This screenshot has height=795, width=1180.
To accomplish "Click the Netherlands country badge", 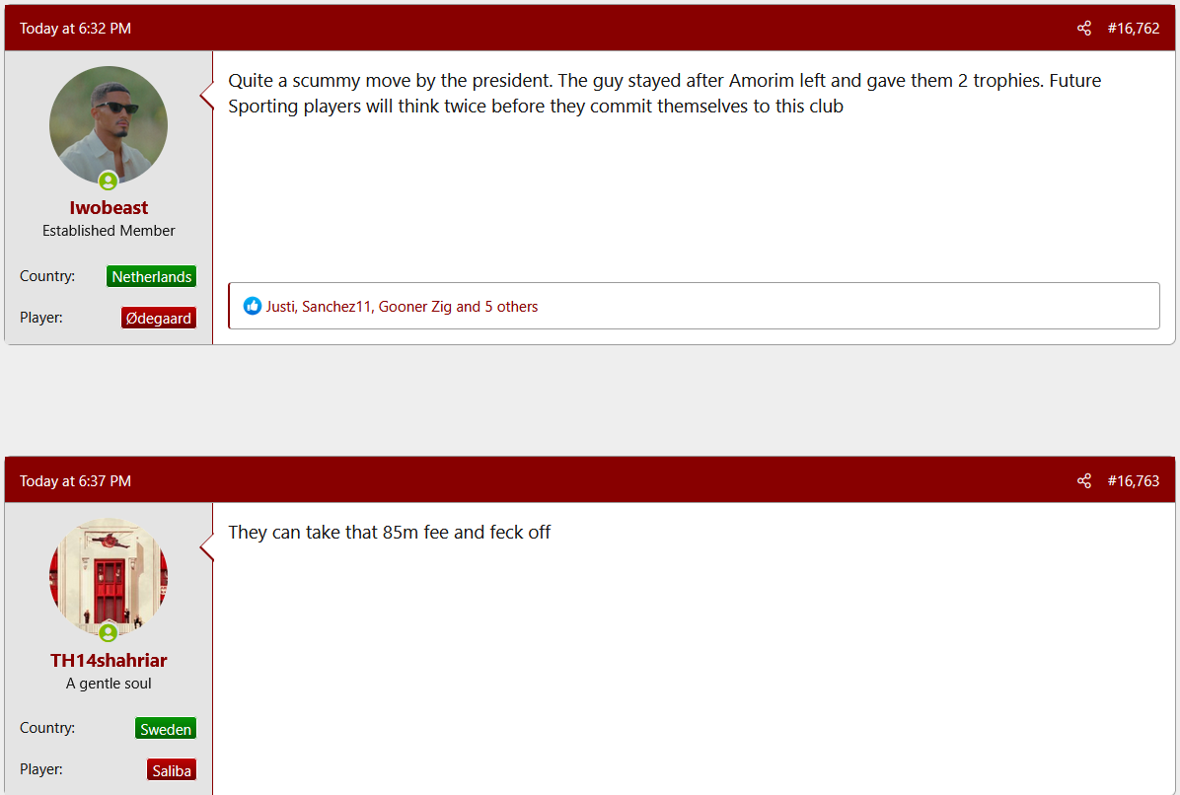I will 151,277.
